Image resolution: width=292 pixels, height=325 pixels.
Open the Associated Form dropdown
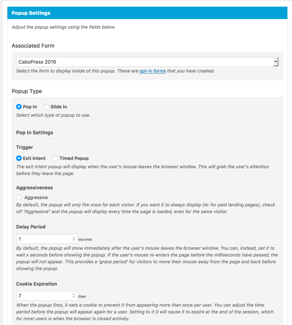147,62
